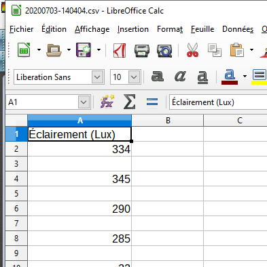
Task: Click the Copy icon
Action: tap(215, 50)
